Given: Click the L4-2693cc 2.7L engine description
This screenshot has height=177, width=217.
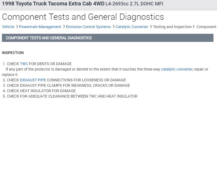Looking at the screenshot, I should click(x=134, y=4).
